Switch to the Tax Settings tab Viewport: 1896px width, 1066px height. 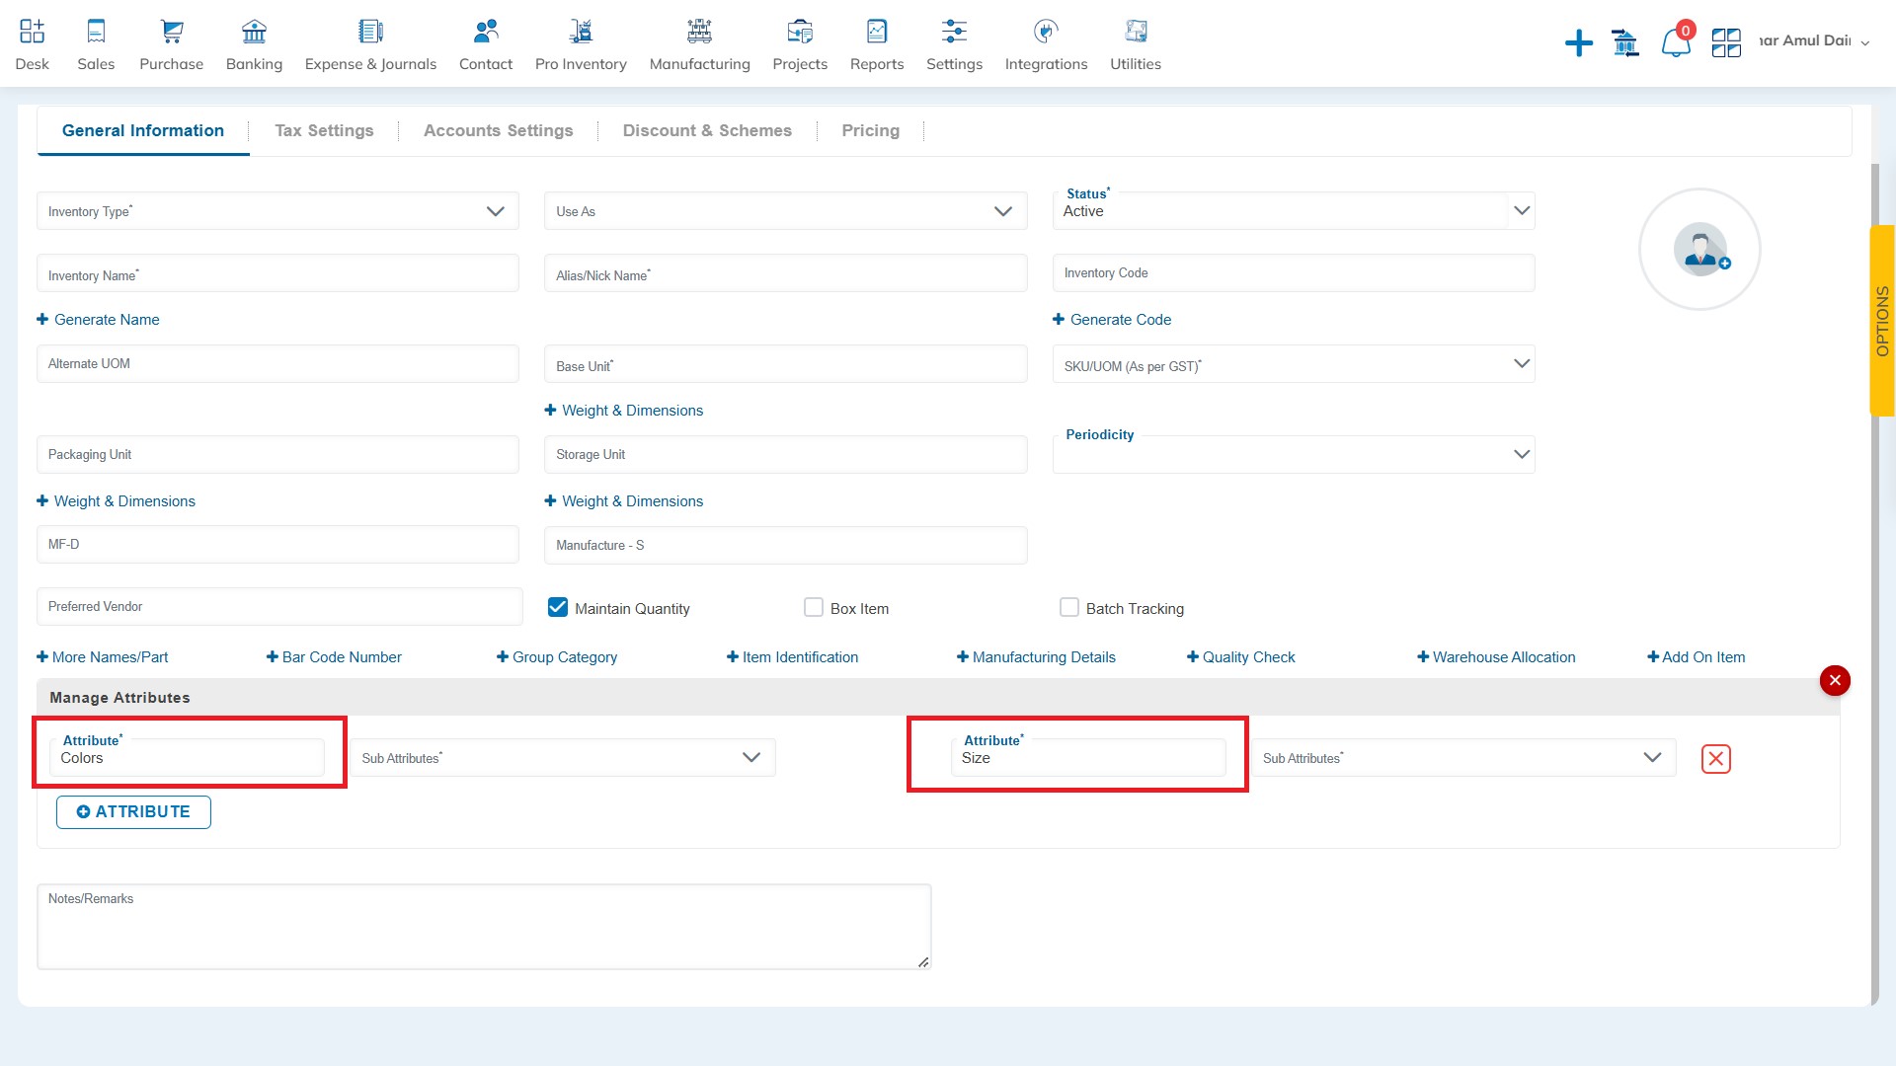click(x=324, y=130)
